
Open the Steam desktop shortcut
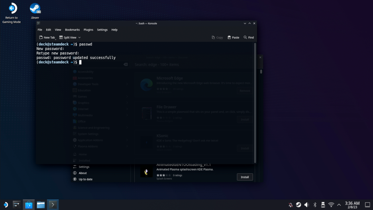(35, 11)
